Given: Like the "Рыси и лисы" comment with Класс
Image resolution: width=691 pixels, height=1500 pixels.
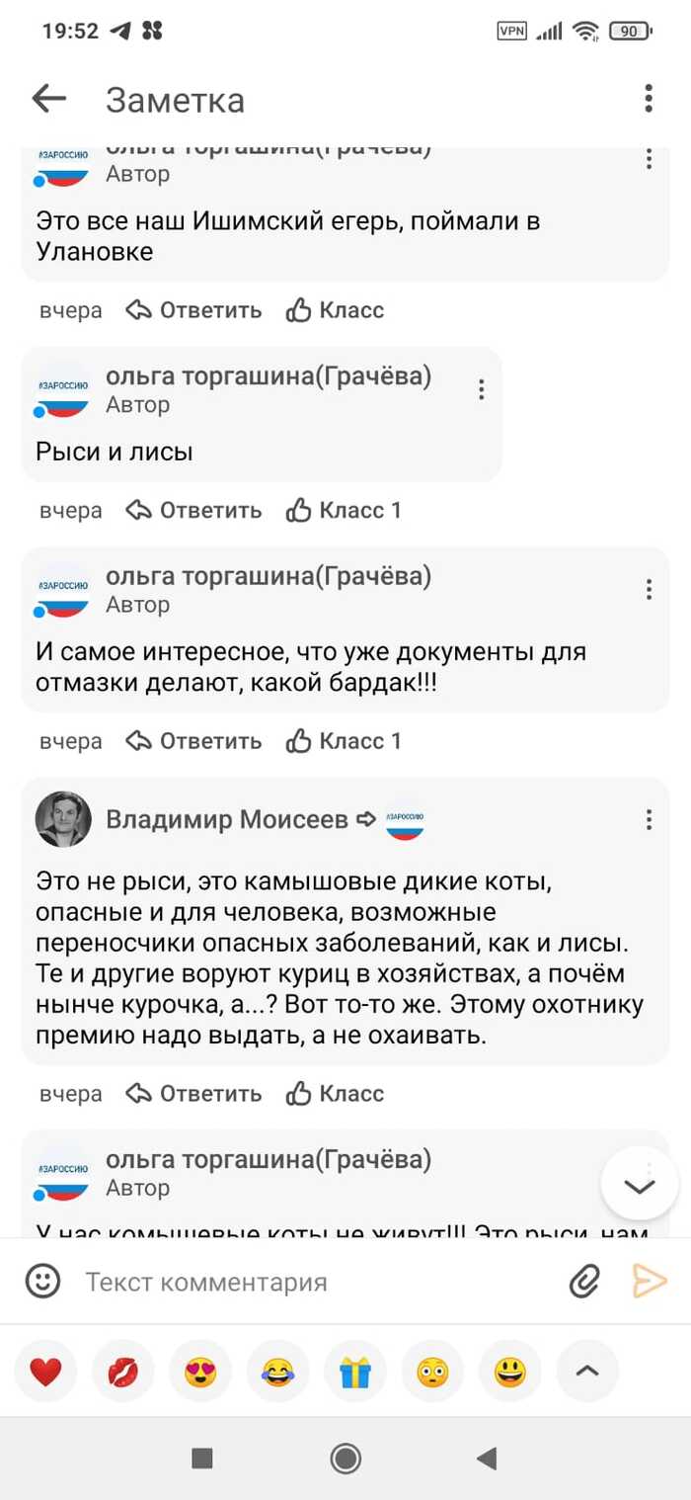Looking at the screenshot, I should [343, 510].
